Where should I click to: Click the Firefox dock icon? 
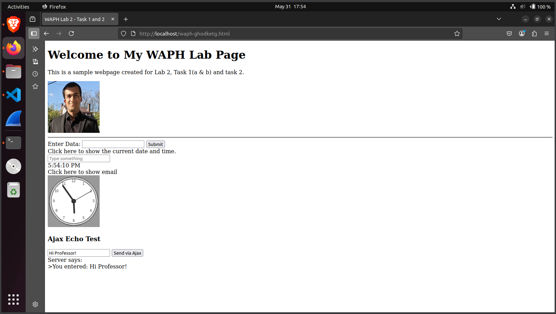[13, 48]
